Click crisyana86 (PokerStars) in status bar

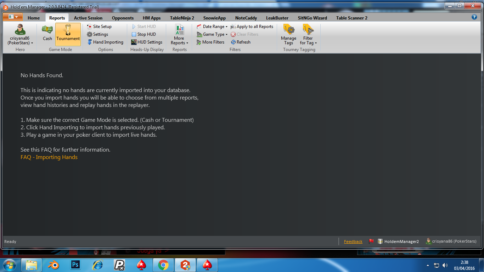click(x=451, y=241)
